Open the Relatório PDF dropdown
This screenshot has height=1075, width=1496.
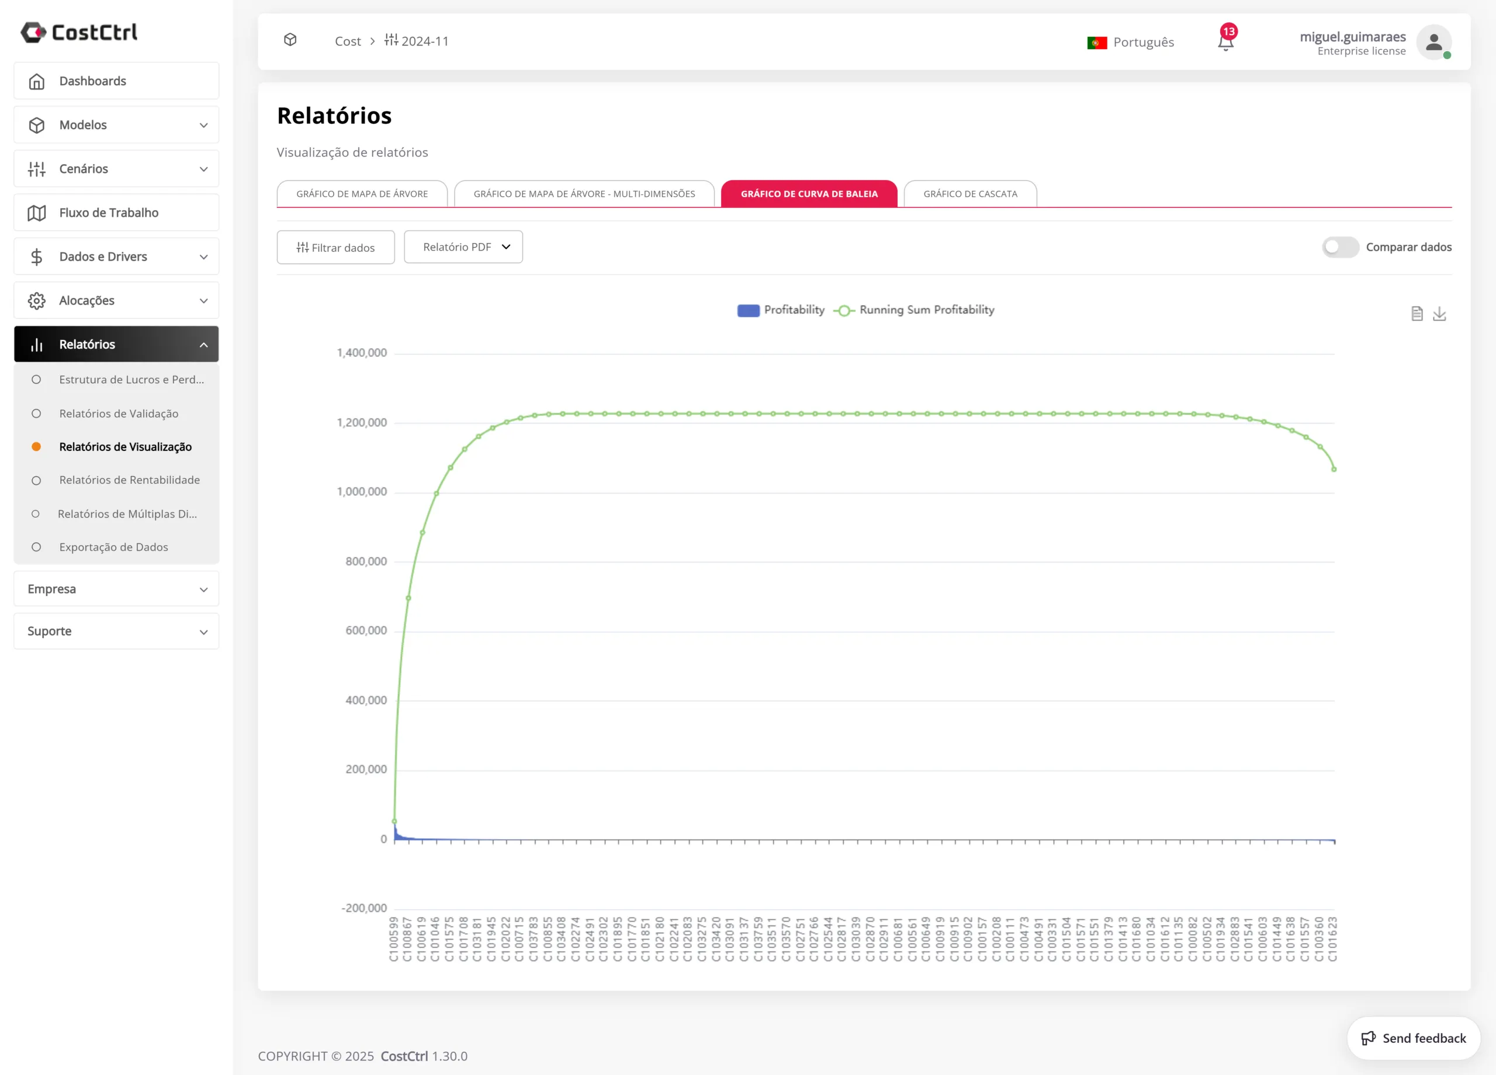(463, 247)
